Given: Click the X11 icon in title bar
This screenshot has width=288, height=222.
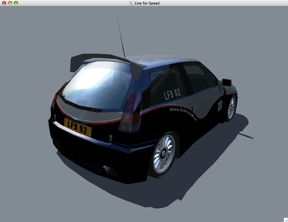Looking at the screenshot, I should tap(131, 3).
